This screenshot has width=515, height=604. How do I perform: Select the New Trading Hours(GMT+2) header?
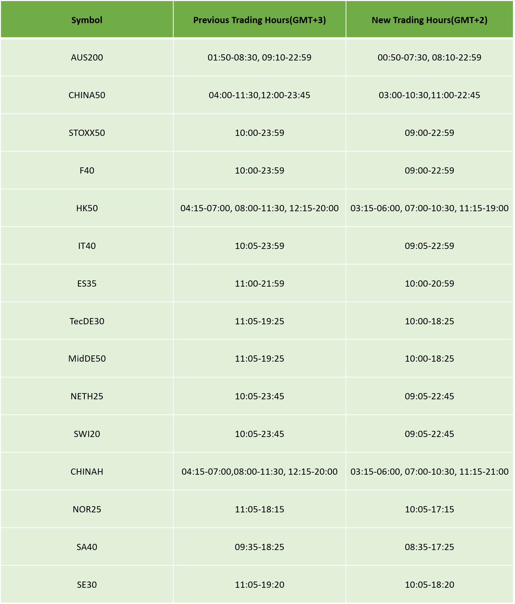click(430, 20)
